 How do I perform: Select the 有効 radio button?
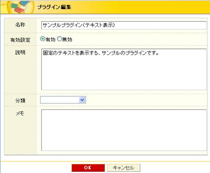[43, 39]
